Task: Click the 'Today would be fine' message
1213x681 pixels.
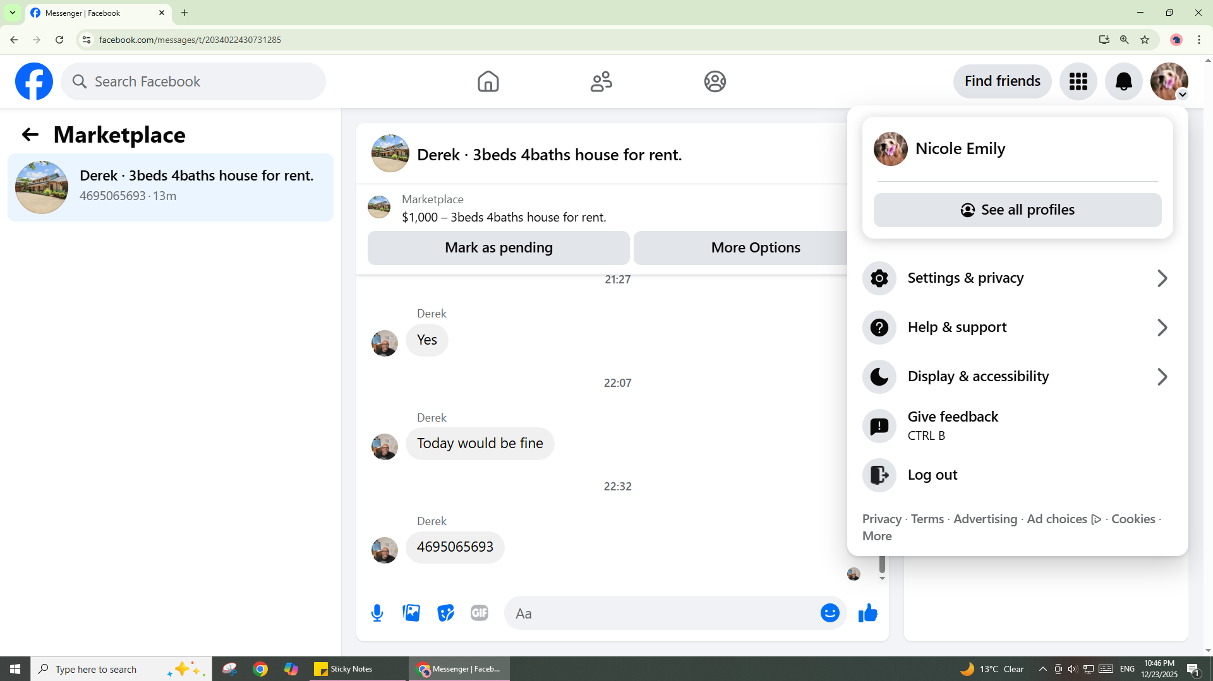Action: point(480,444)
